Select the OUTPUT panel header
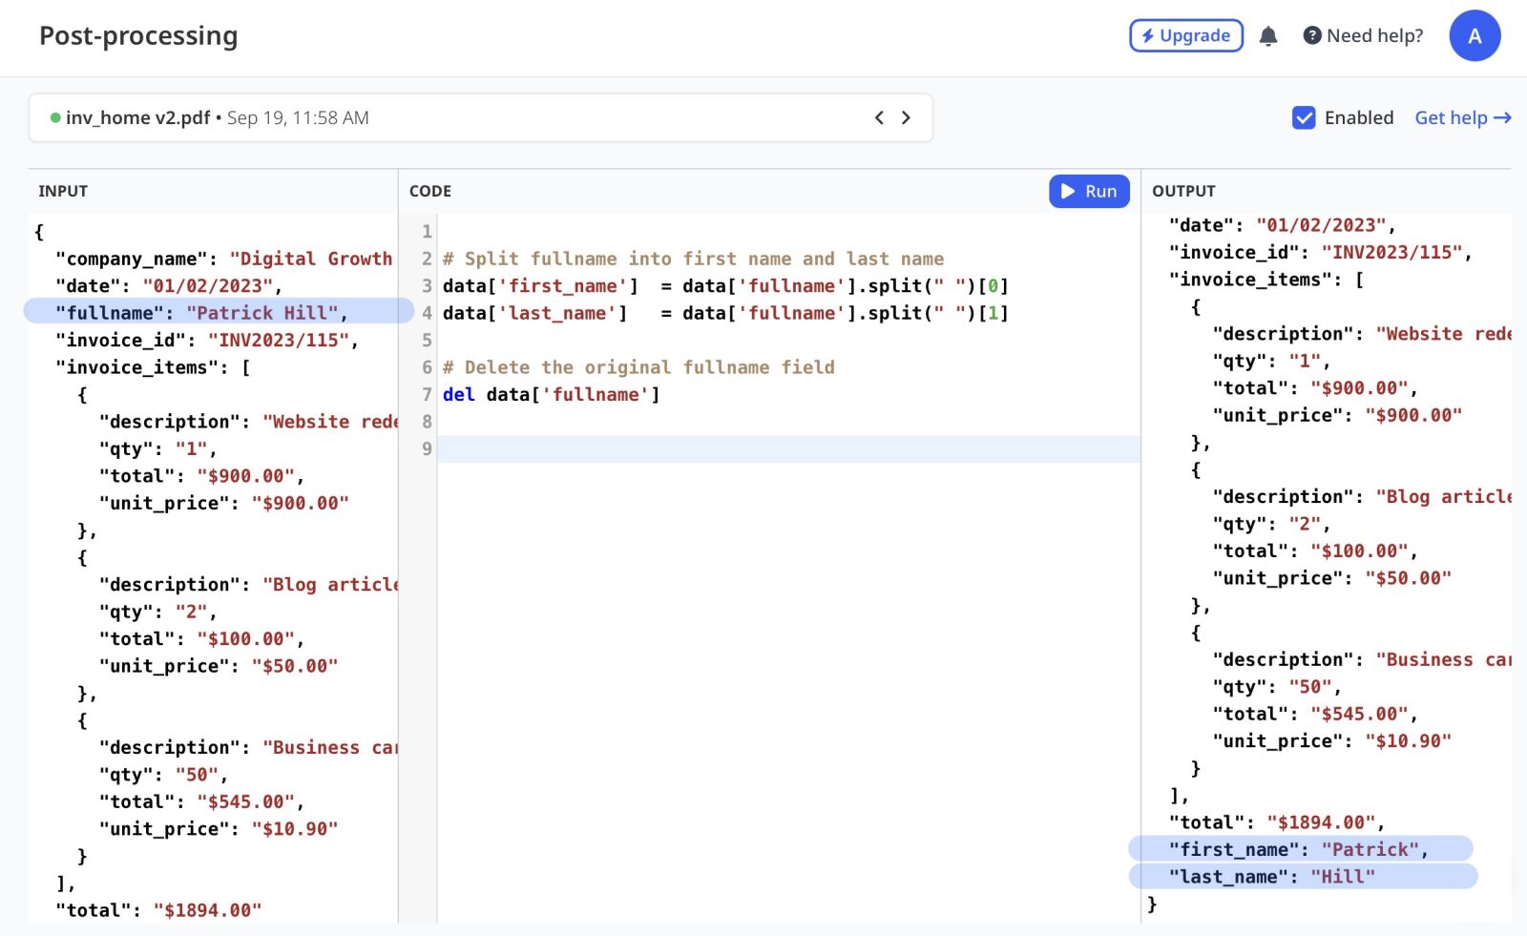1527x936 pixels. [x=1182, y=191]
